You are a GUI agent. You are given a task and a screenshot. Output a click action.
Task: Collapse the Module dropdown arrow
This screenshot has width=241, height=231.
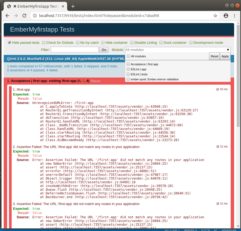(x=228, y=50)
